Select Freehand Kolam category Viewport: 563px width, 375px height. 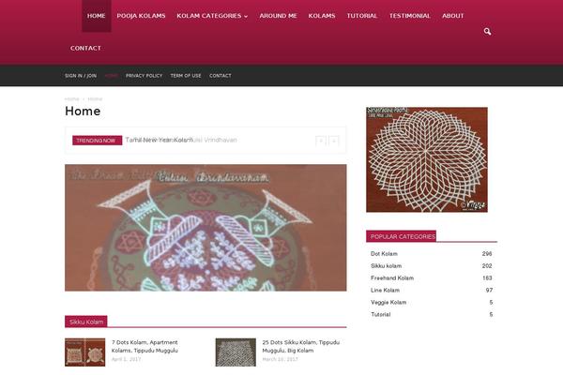point(392,278)
